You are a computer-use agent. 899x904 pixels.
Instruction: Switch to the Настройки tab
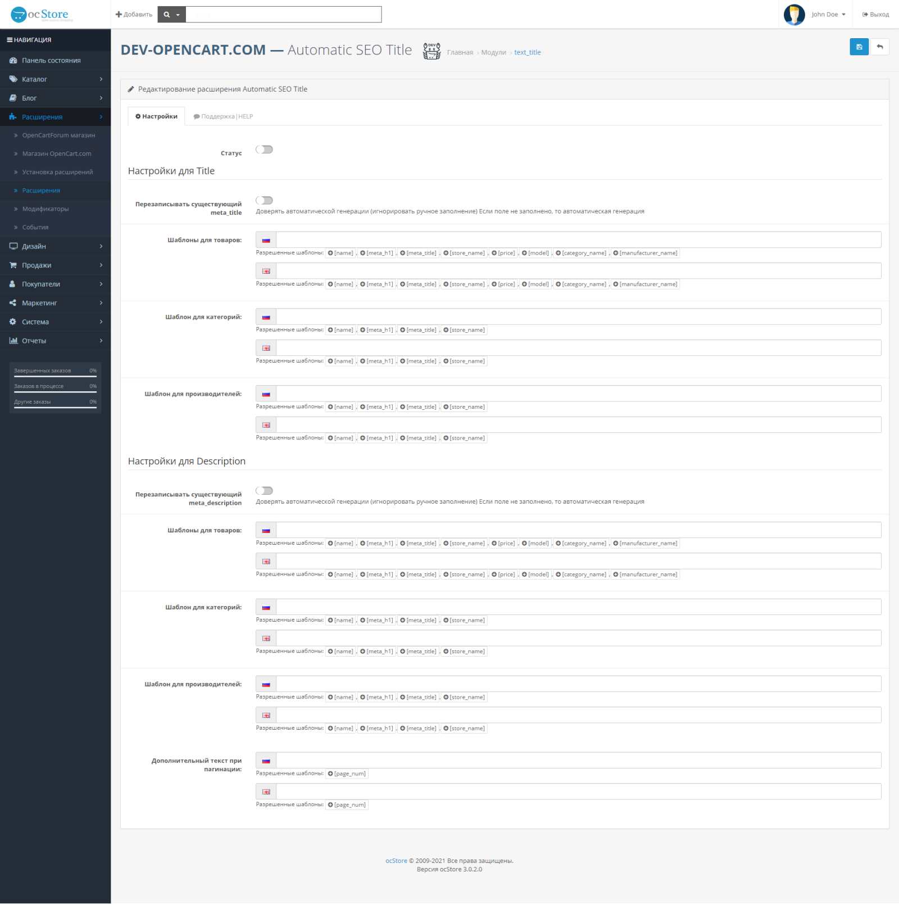(x=157, y=116)
